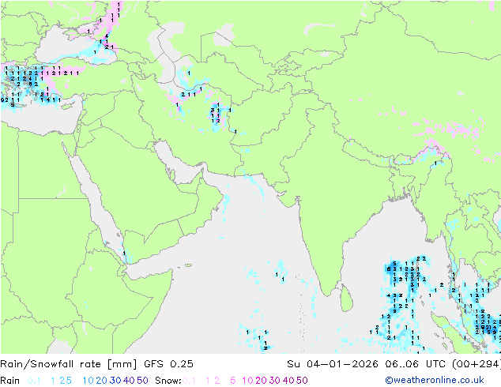Pick the Rain 30 legend color value
Screen dimensions: 501x387
(115, 381)
